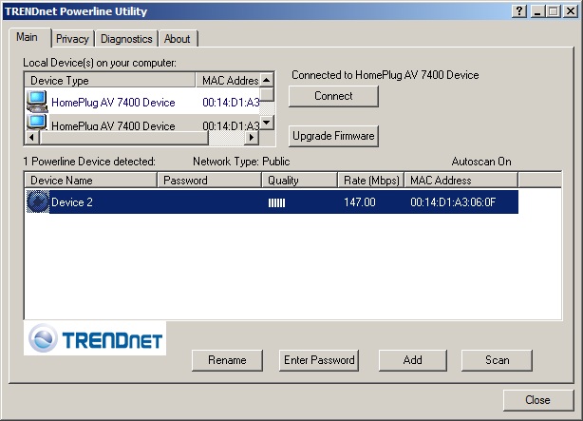583x421 pixels.
Task: Select the Device 2 name text
Action: pos(72,202)
